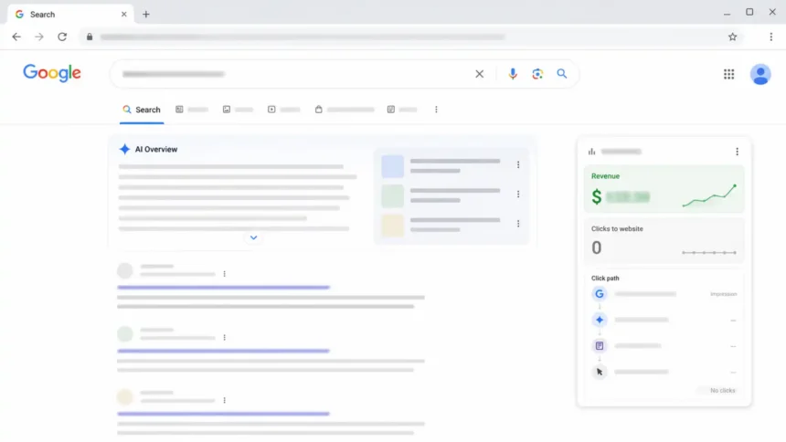Click the lock icon in the address bar
This screenshot has height=442, width=786.
click(x=90, y=37)
